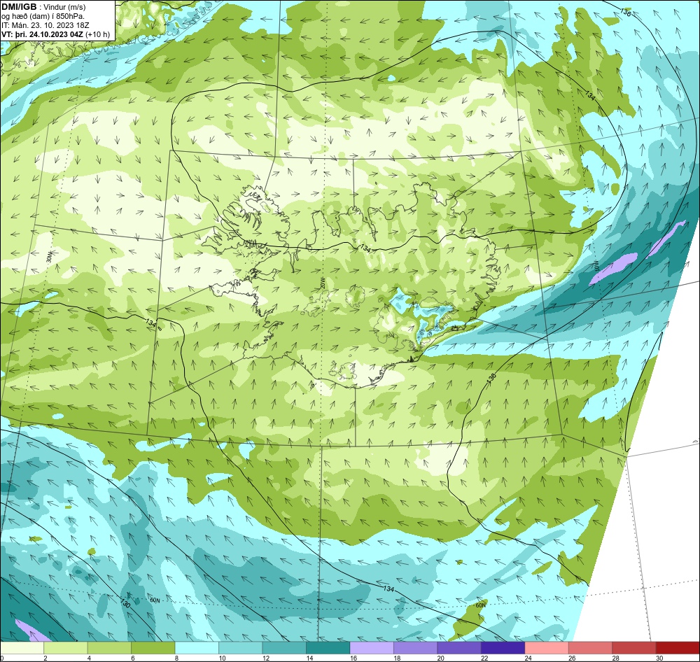Pick the 28–30 m/s red swatch
The image size is (700, 662).
[634, 648]
